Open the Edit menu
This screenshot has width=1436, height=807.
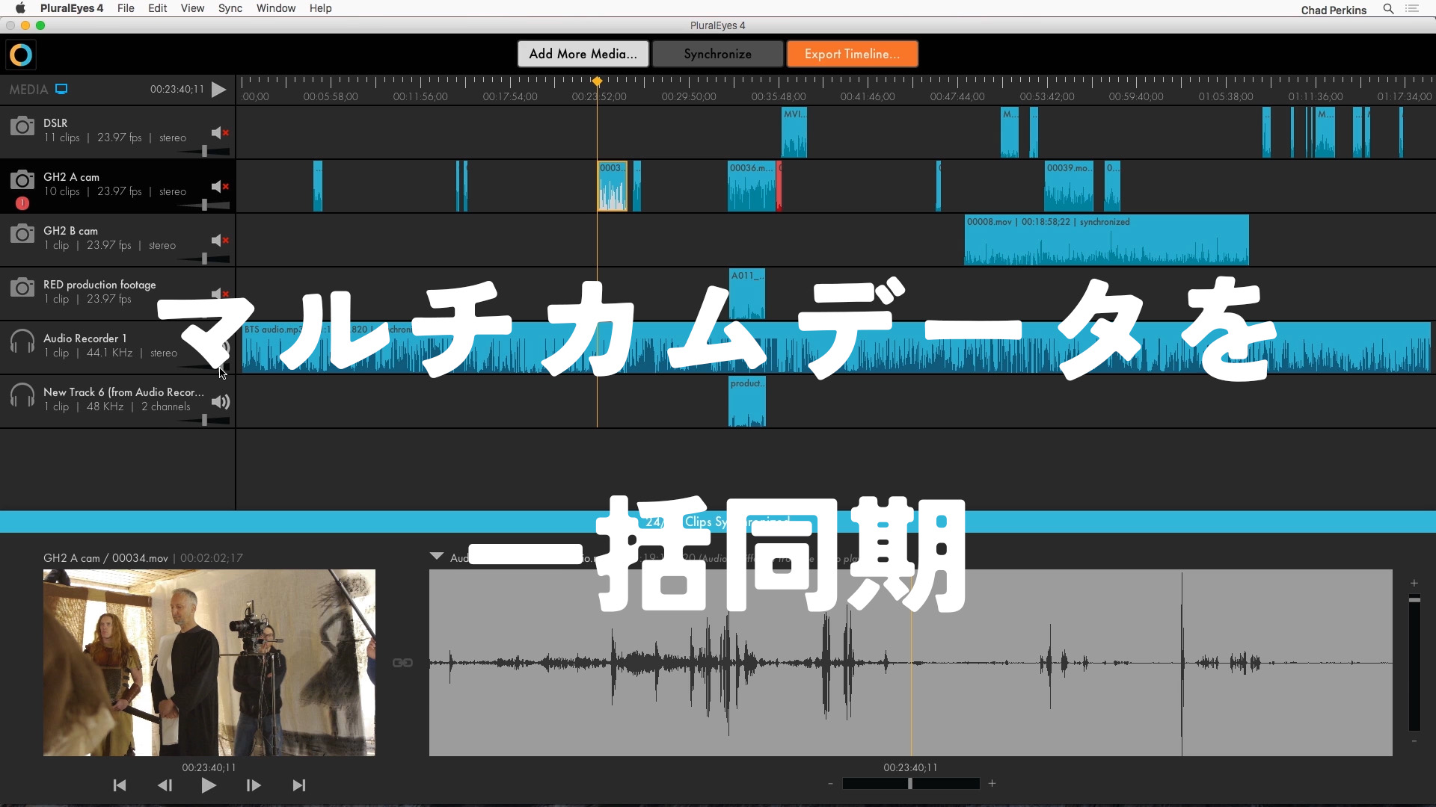click(x=158, y=8)
